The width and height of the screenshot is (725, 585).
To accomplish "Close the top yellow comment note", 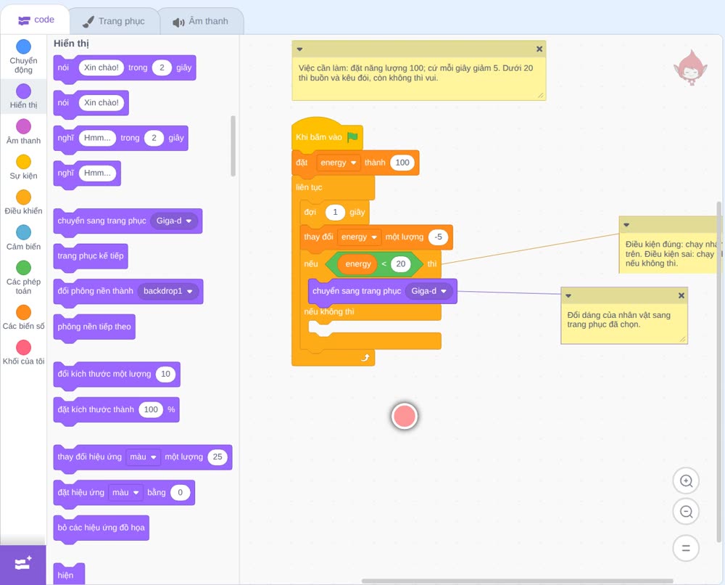I will coord(539,49).
